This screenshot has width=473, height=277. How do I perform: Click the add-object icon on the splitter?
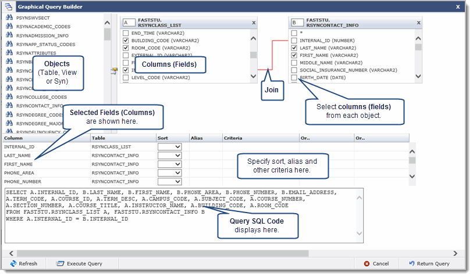pyautogui.click(x=113, y=71)
